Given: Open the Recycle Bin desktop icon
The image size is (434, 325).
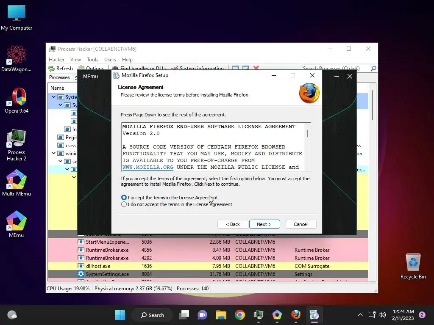Looking at the screenshot, I should (x=413, y=266).
